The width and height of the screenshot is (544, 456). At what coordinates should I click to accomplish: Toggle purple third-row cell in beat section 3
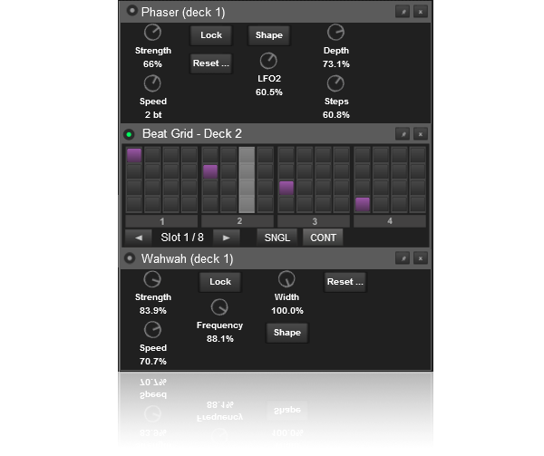(287, 188)
